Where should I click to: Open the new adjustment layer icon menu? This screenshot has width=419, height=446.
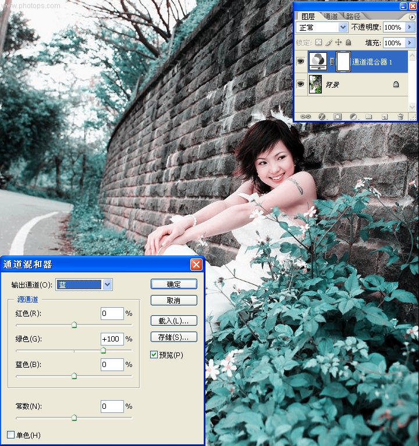pos(353,116)
